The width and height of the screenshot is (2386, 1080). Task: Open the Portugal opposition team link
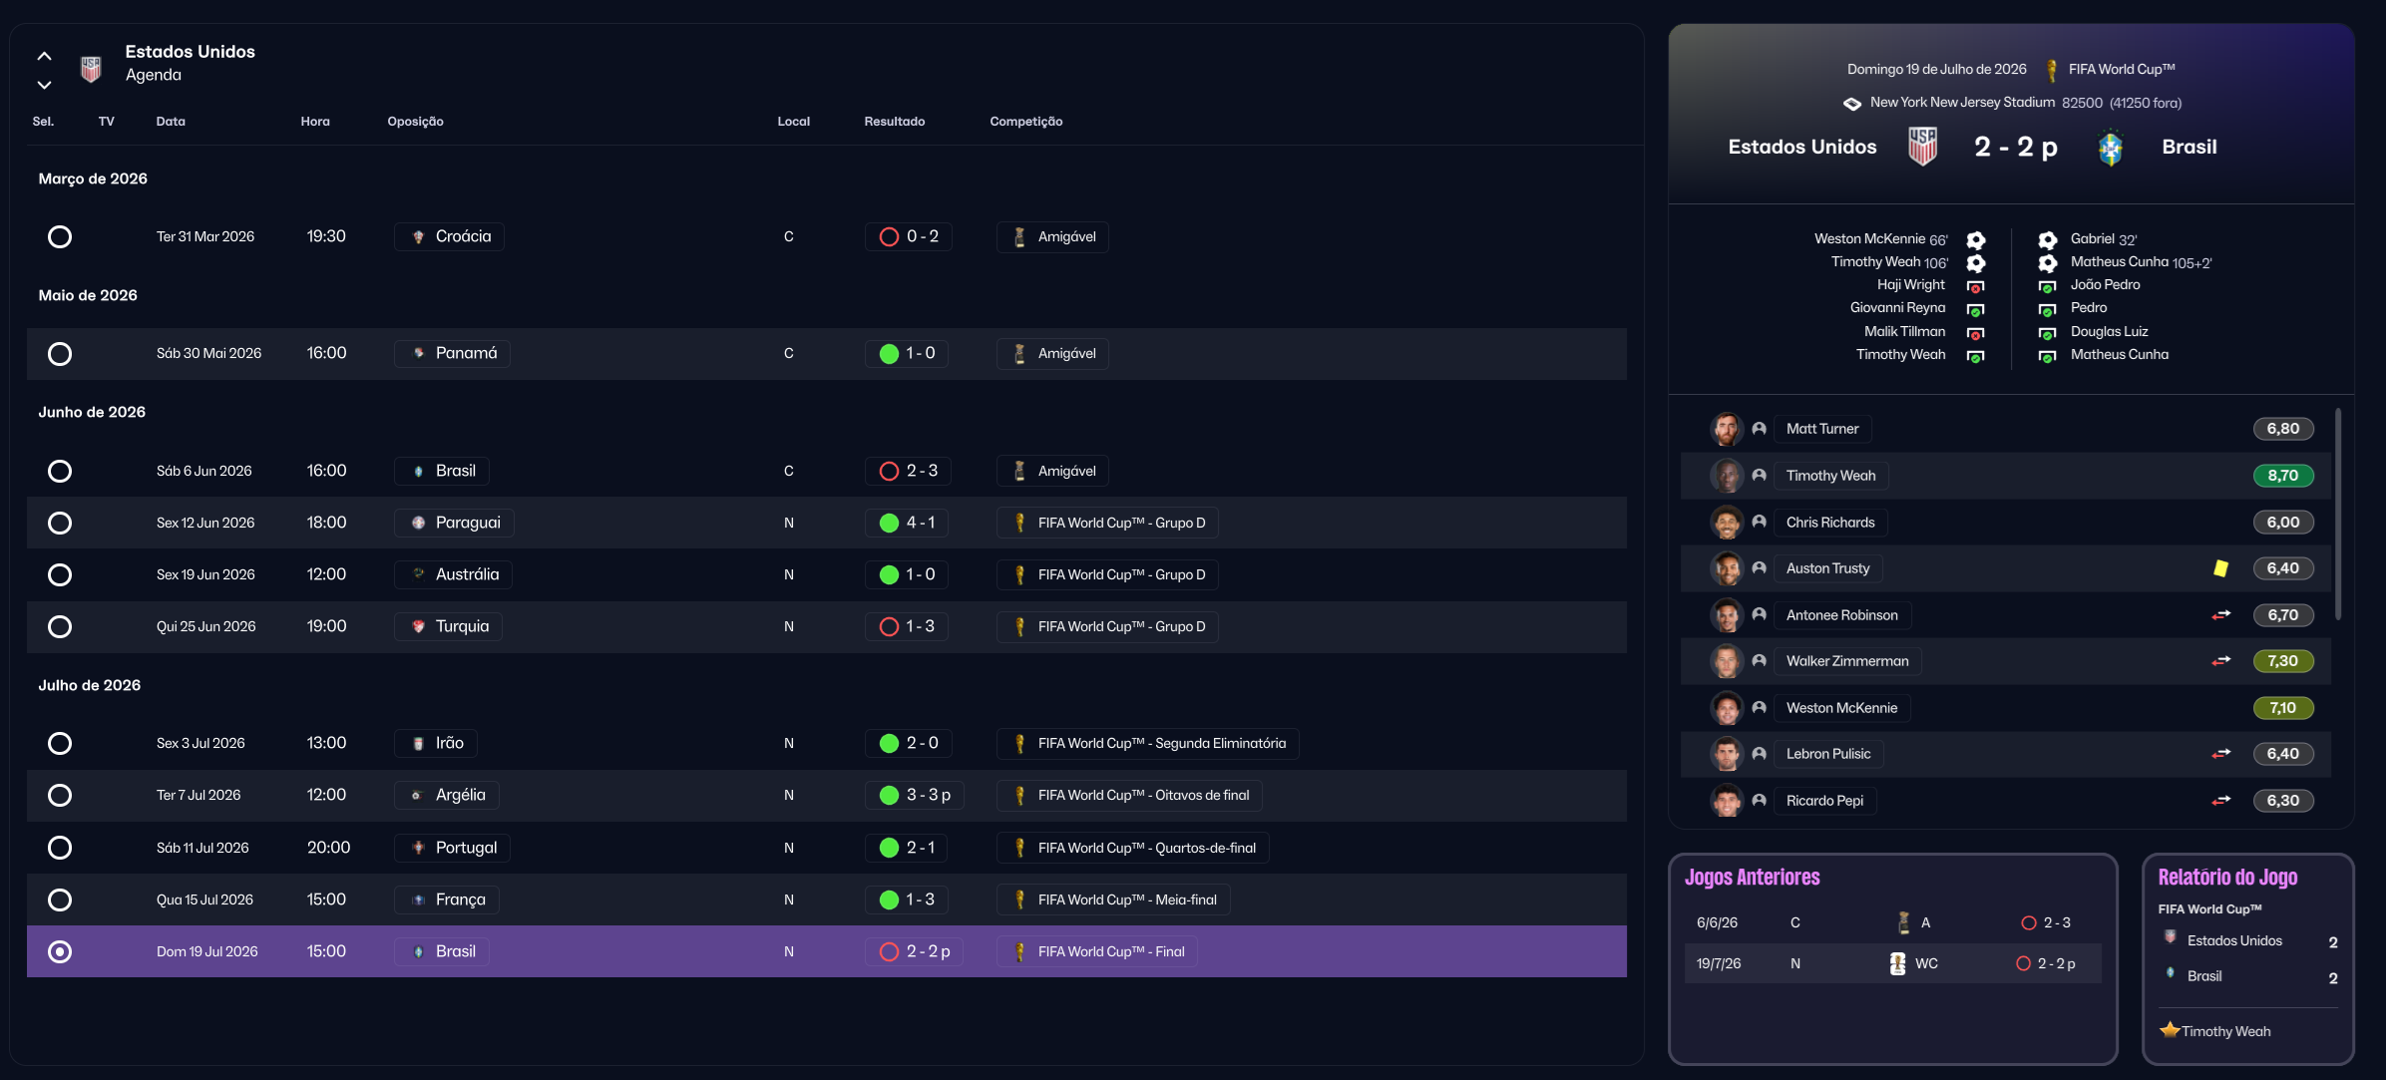(452, 848)
